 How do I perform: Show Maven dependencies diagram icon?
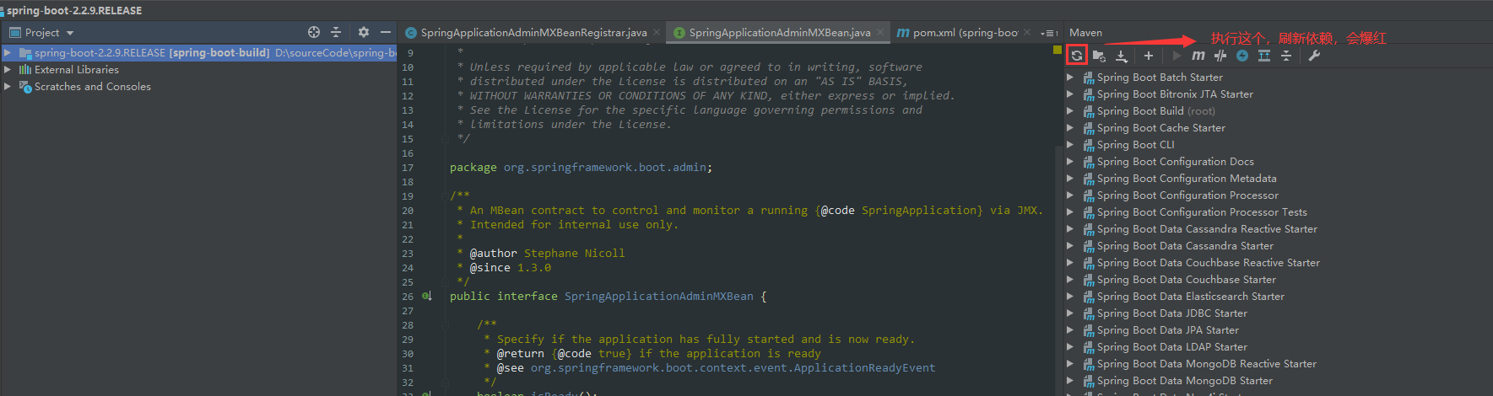click(1264, 56)
